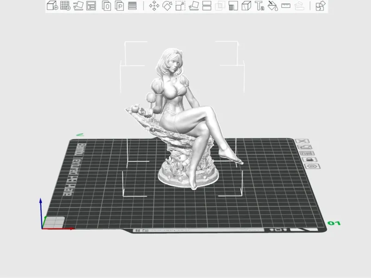Open the Cut tool

[207, 6]
